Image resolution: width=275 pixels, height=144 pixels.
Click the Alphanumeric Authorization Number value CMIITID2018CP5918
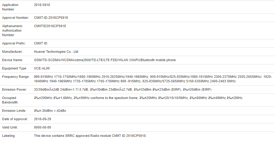pyautogui.click(x=50, y=26)
